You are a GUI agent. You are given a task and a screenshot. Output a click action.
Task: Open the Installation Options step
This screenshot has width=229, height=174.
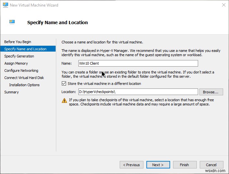24,85
